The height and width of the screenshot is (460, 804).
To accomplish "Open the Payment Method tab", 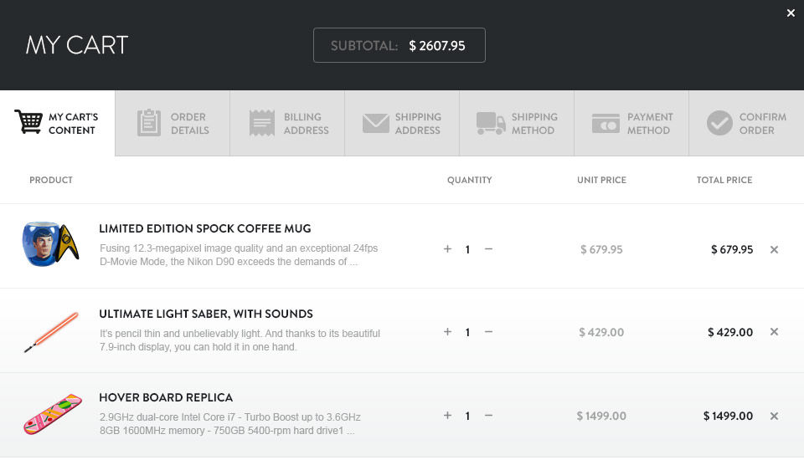I will (631, 124).
